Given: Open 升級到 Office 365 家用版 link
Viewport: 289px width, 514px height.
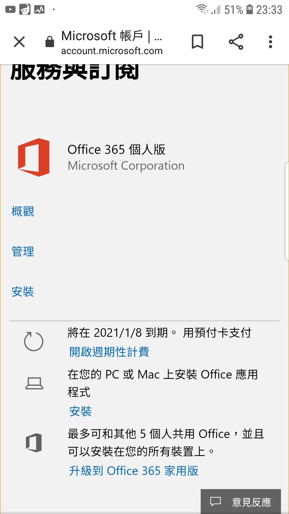Looking at the screenshot, I should [x=134, y=471].
